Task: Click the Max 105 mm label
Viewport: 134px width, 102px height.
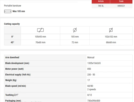Action: pos(19,11)
